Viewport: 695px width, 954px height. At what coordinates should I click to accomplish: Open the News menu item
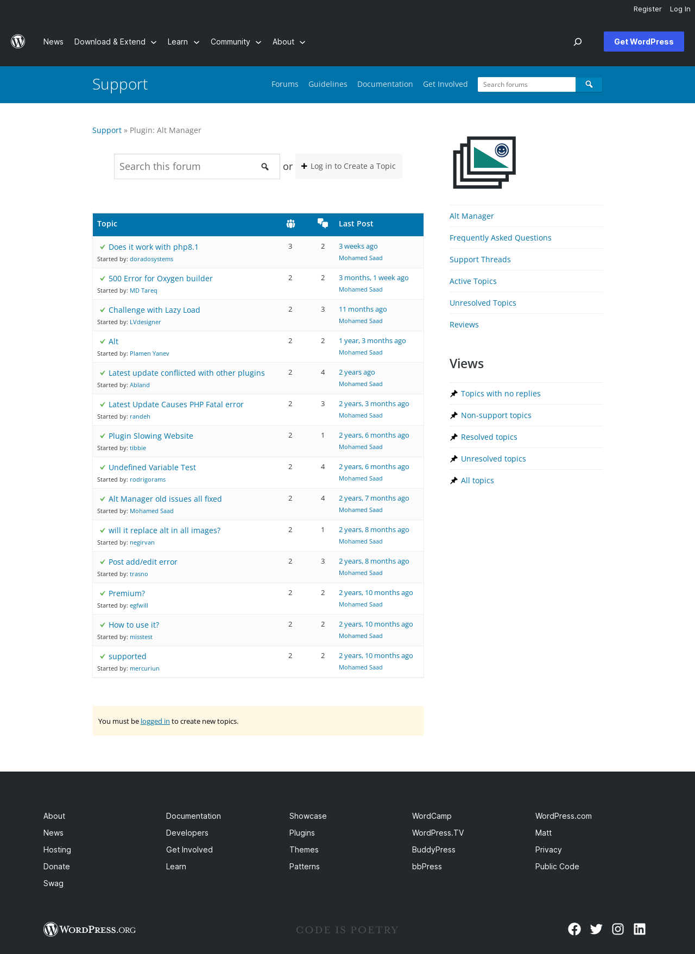point(53,42)
